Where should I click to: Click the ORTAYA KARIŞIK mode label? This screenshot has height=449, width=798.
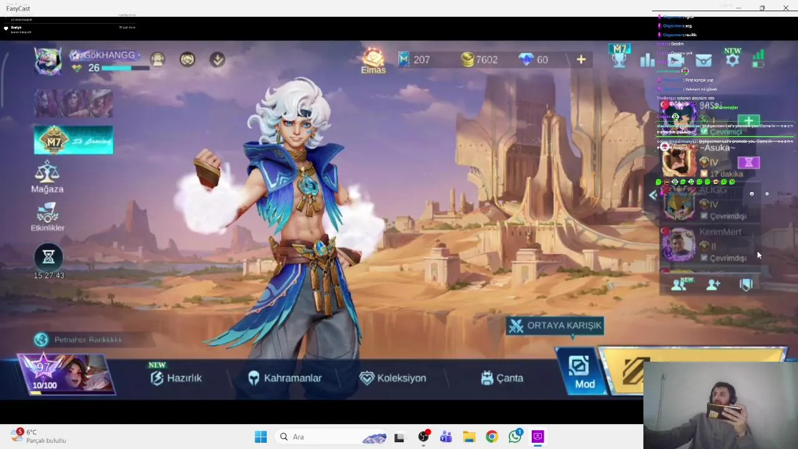coord(555,326)
